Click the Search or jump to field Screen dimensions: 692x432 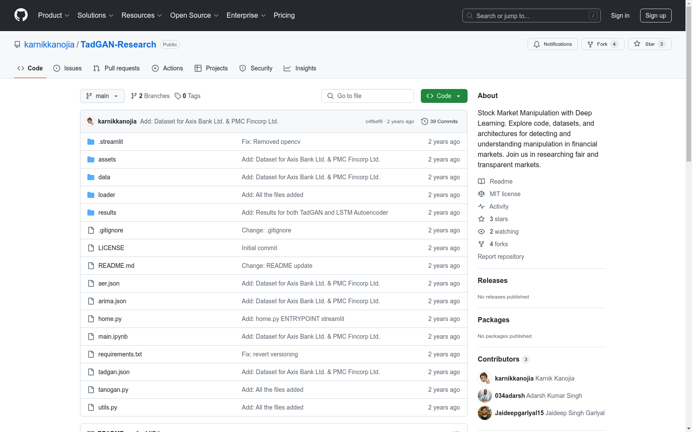click(532, 16)
